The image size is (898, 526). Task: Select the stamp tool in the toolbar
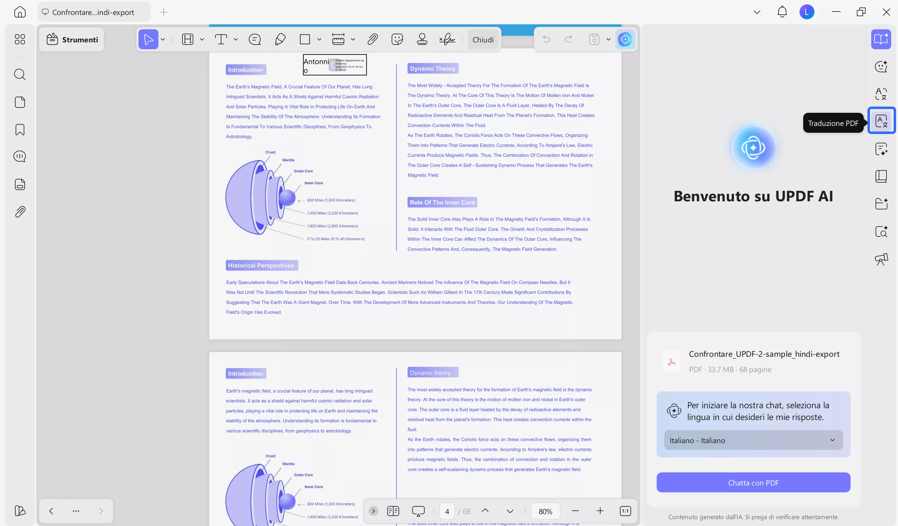[x=422, y=39]
